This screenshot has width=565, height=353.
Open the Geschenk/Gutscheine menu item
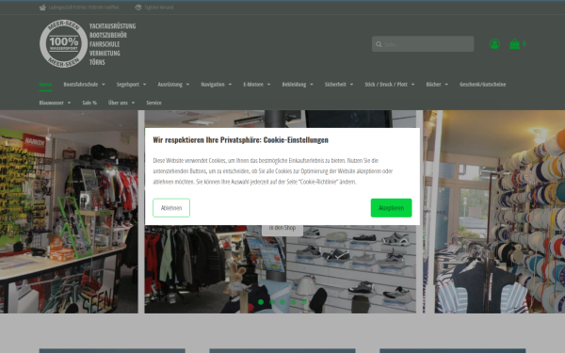pos(482,85)
